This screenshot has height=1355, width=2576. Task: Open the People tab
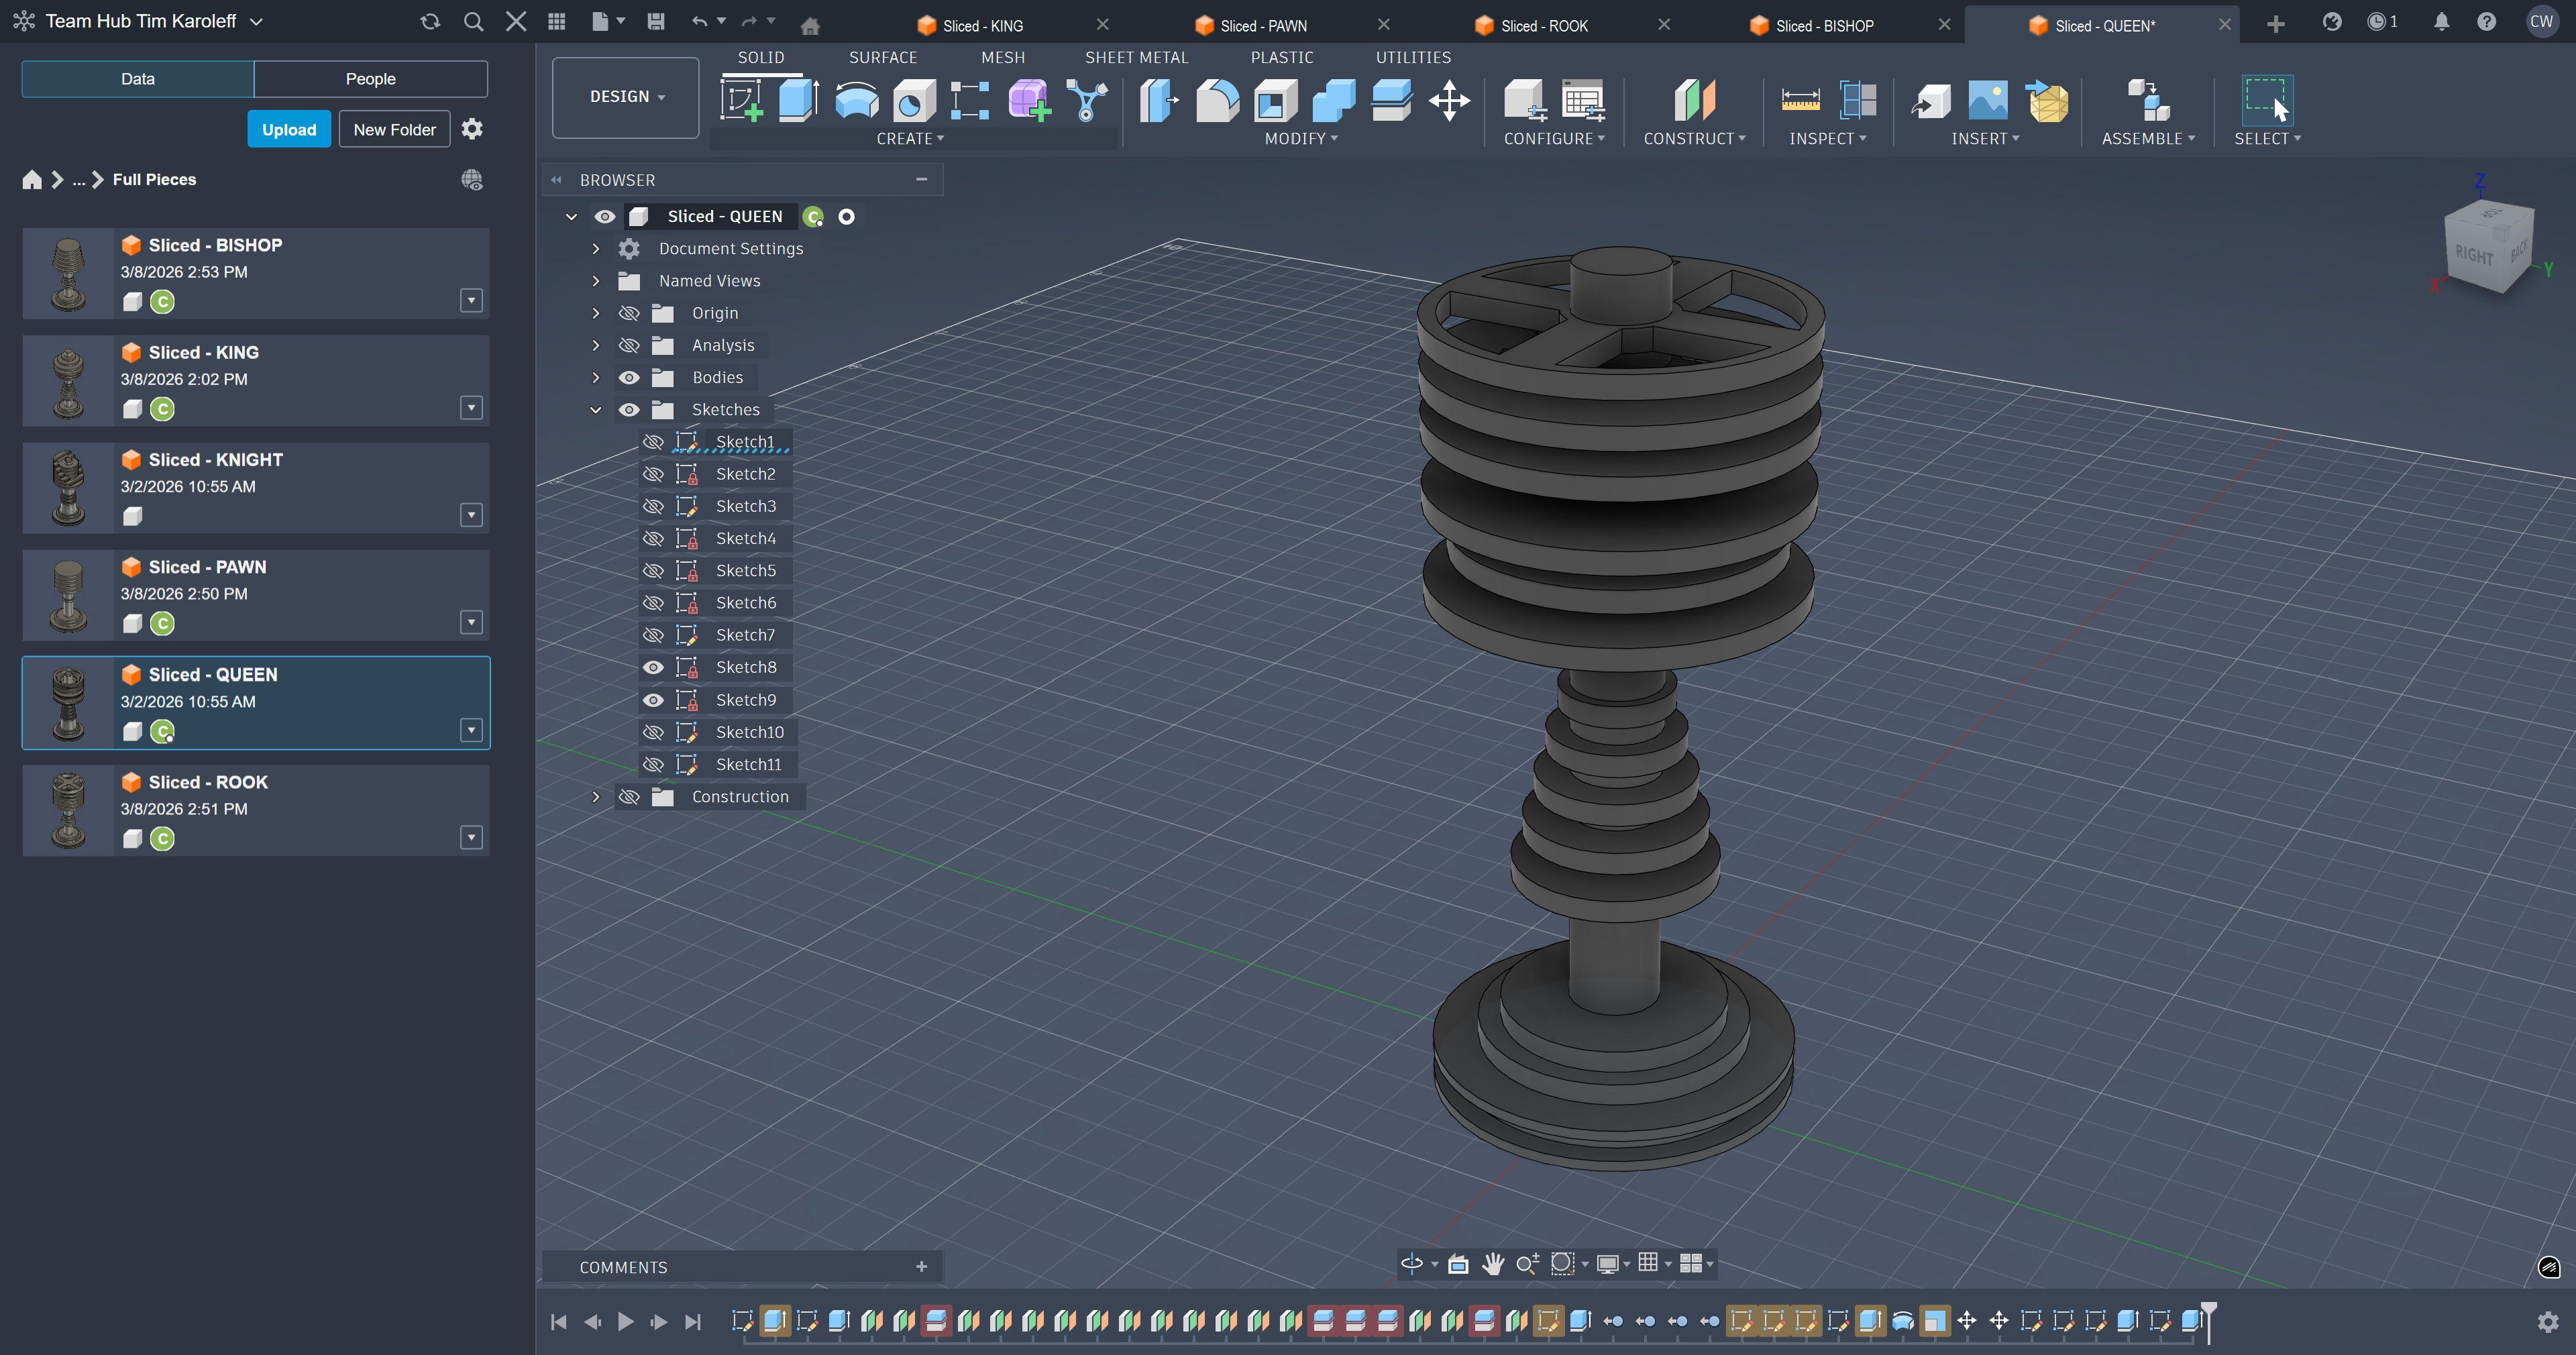(371, 79)
